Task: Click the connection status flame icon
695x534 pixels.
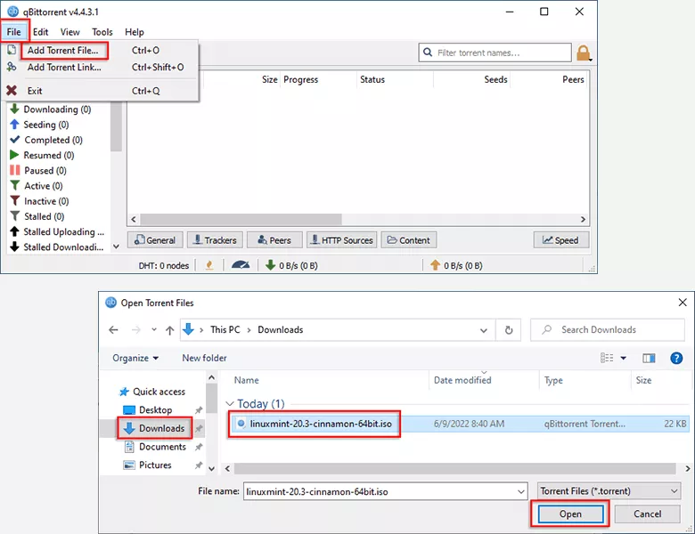Action: click(x=209, y=266)
